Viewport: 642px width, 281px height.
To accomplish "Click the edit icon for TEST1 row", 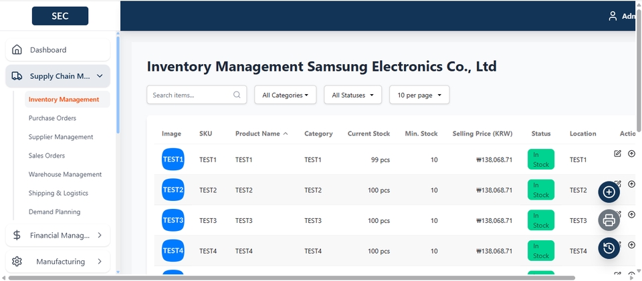I will pos(617,154).
